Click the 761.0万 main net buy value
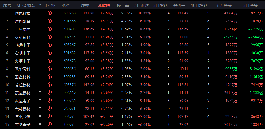The image size is (265, 129). [x=231, y=125]
